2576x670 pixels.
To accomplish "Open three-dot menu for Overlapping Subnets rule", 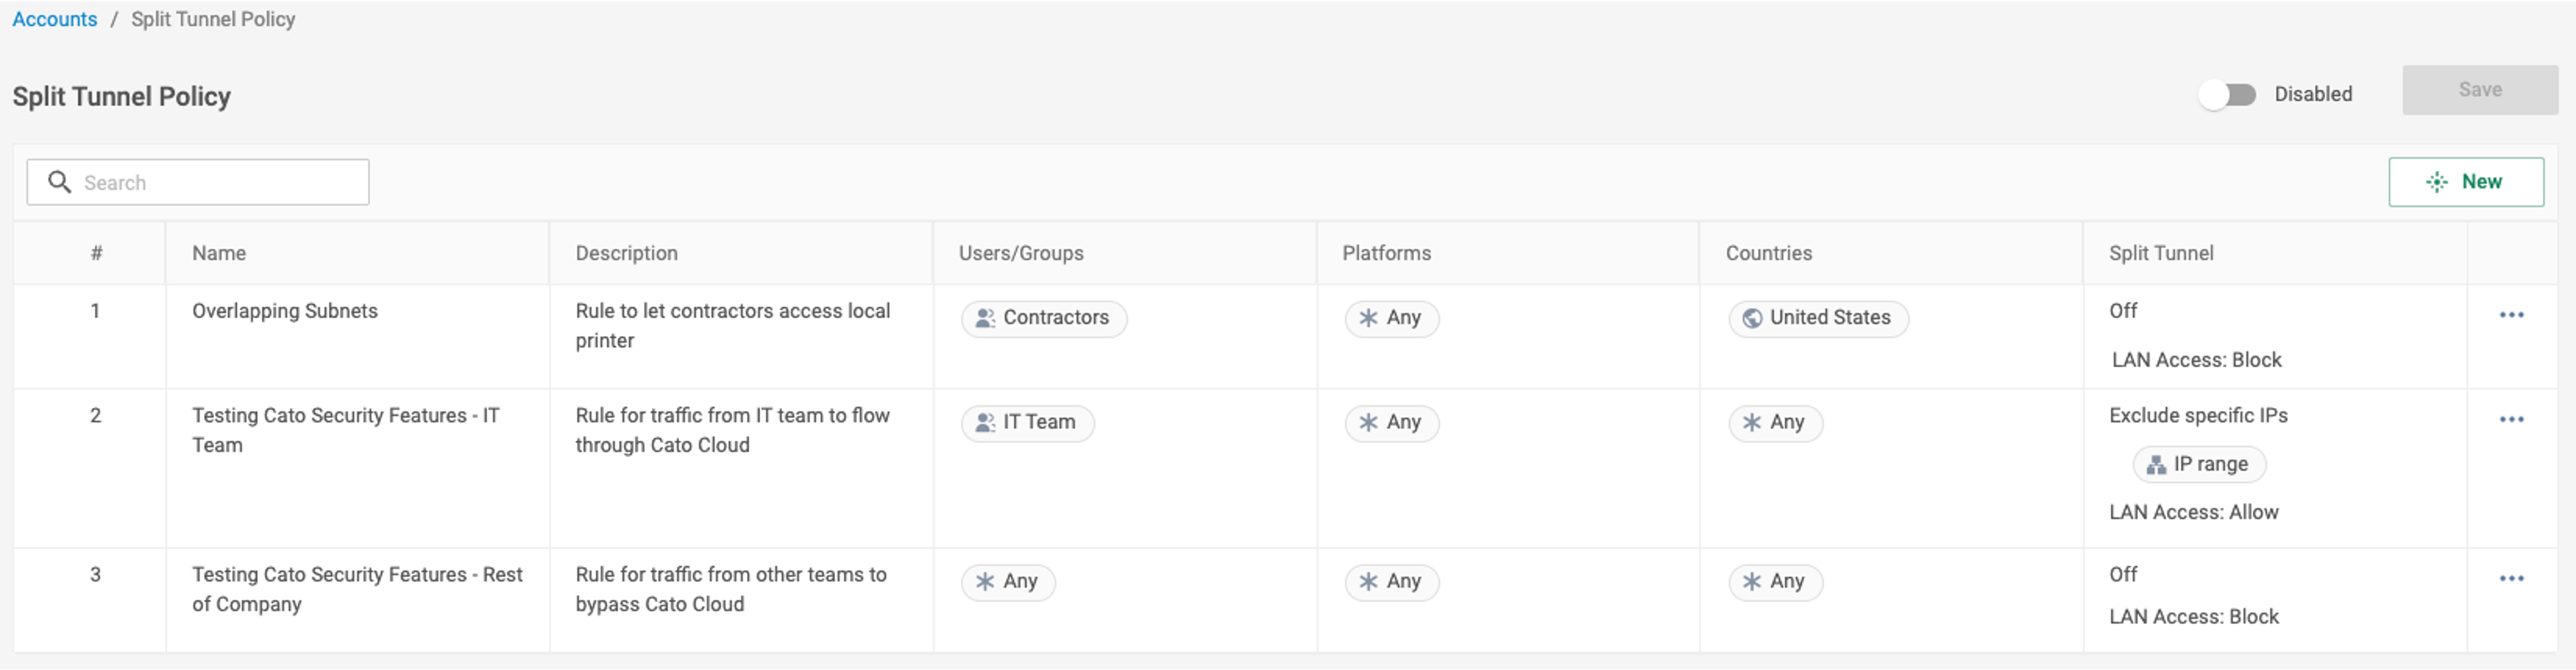I will coord(2511,315).
